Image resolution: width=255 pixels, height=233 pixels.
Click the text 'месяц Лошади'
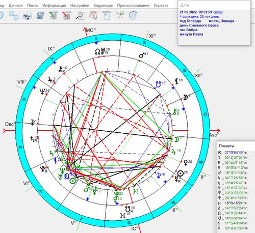pos(221,21)
